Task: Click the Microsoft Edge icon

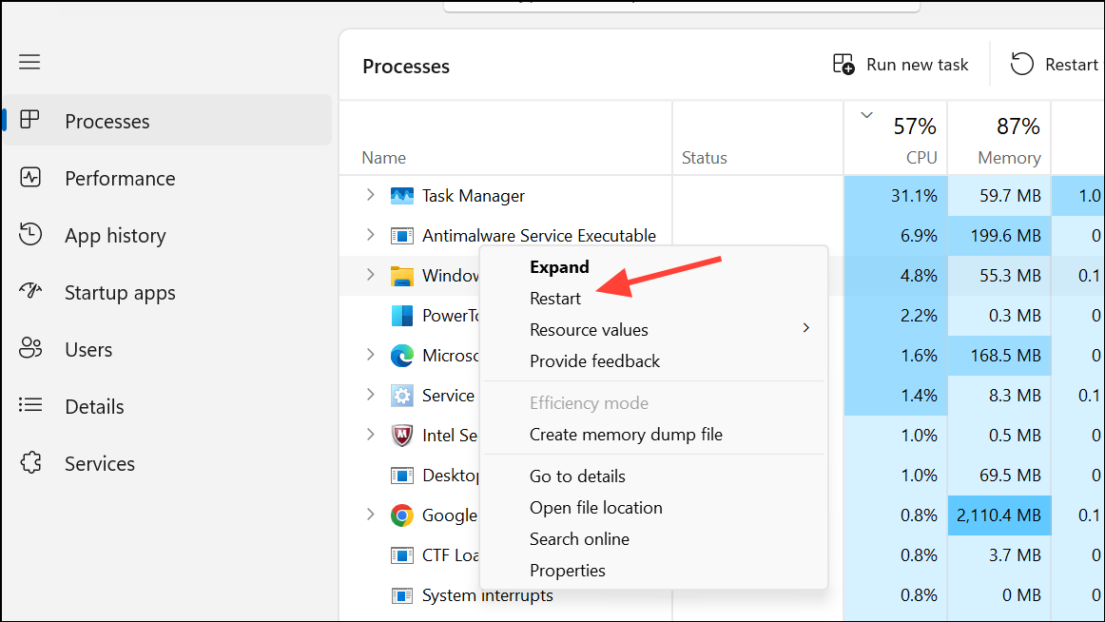Action: coord(401,355)
